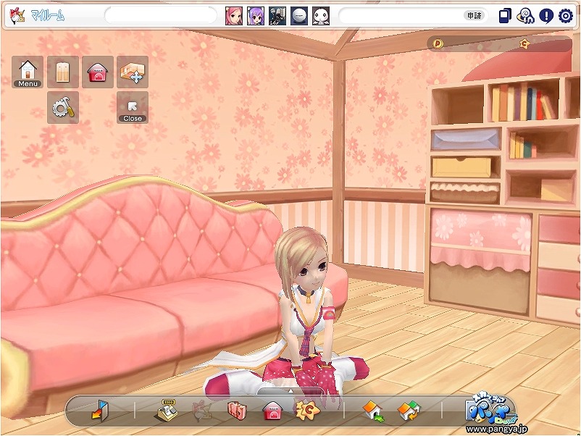The width and height of the screenshot is (581, 436).
Task: Click the dark blue cards icon
Action: tap(505, 16)
